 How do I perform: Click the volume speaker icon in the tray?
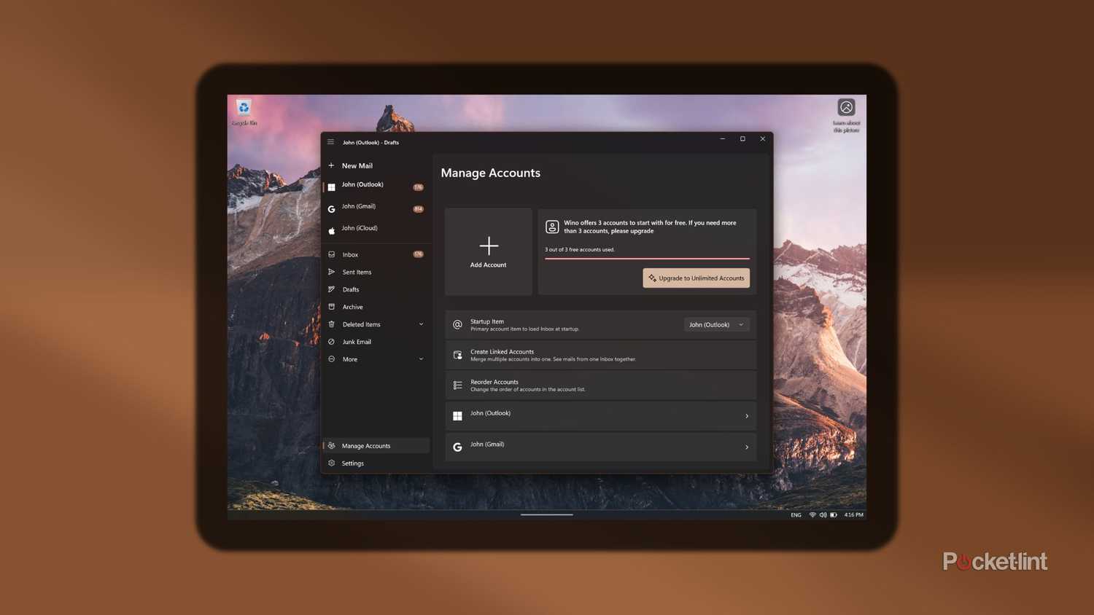(x=823, y=514)
